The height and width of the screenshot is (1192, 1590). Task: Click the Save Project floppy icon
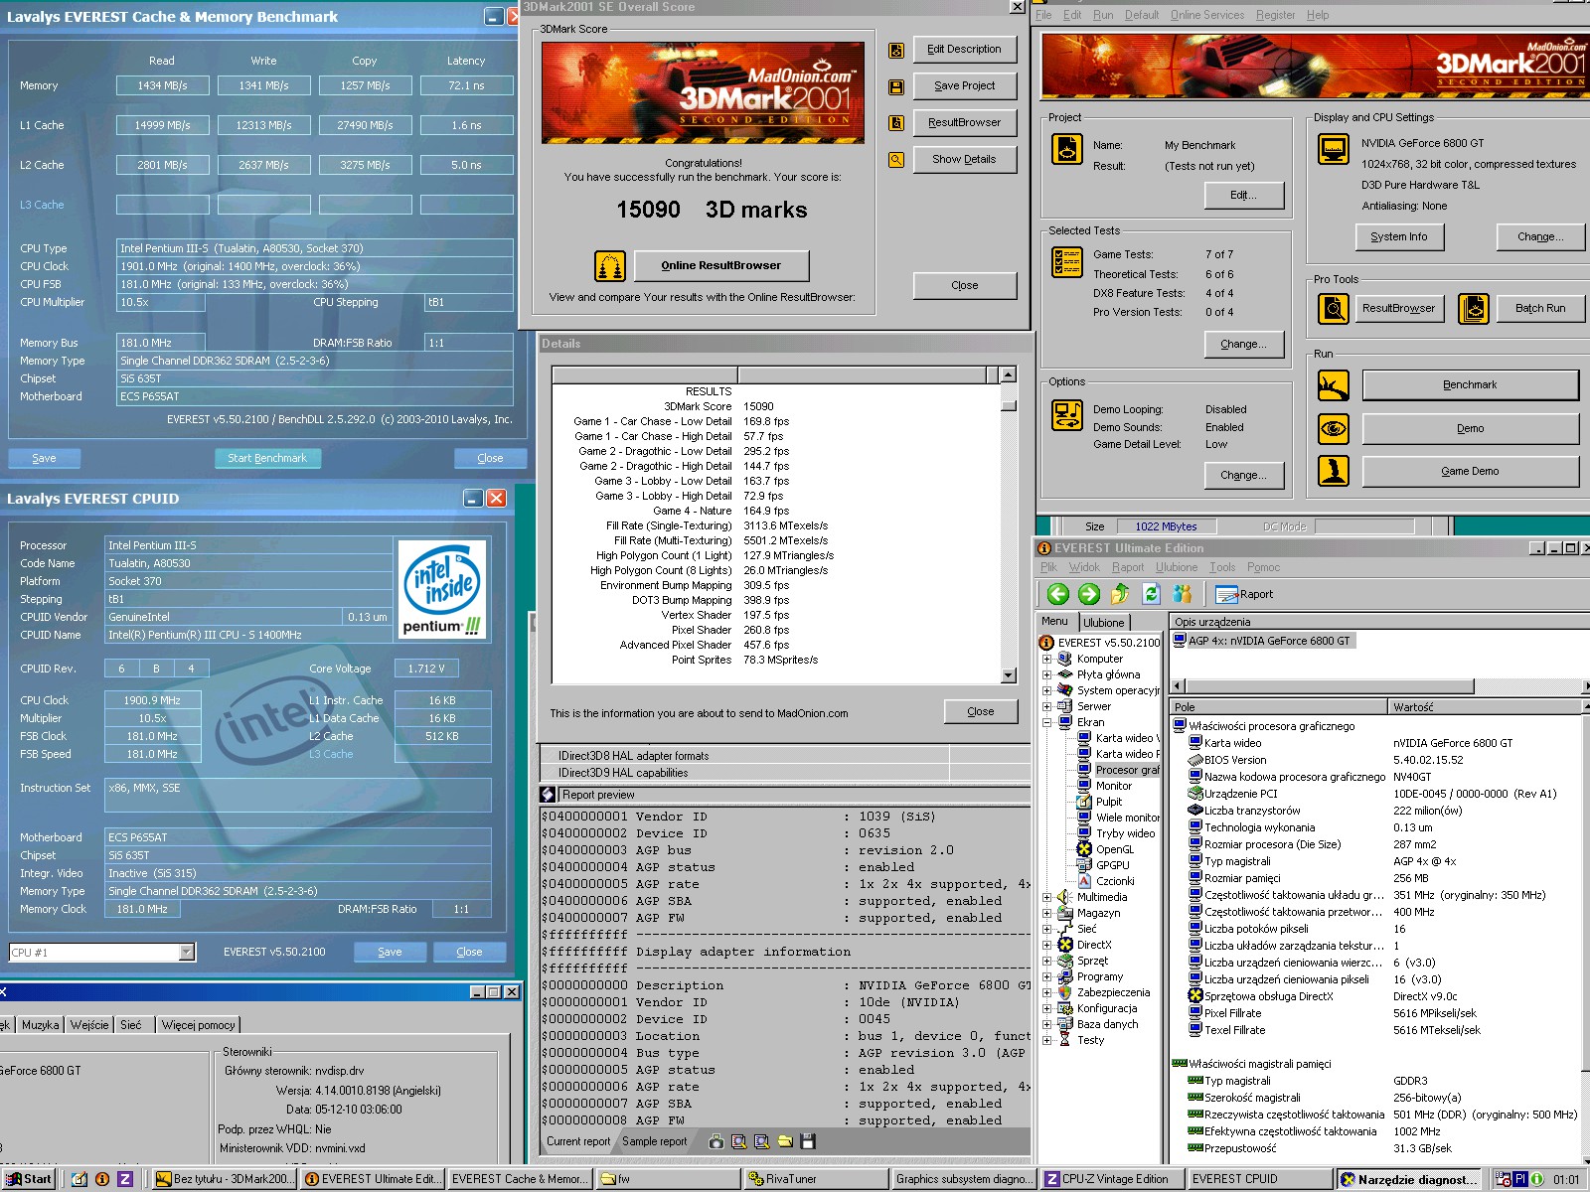click(895, 86)
